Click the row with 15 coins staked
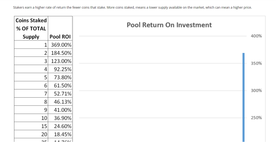The image size is (276, 142). point(43,126)
